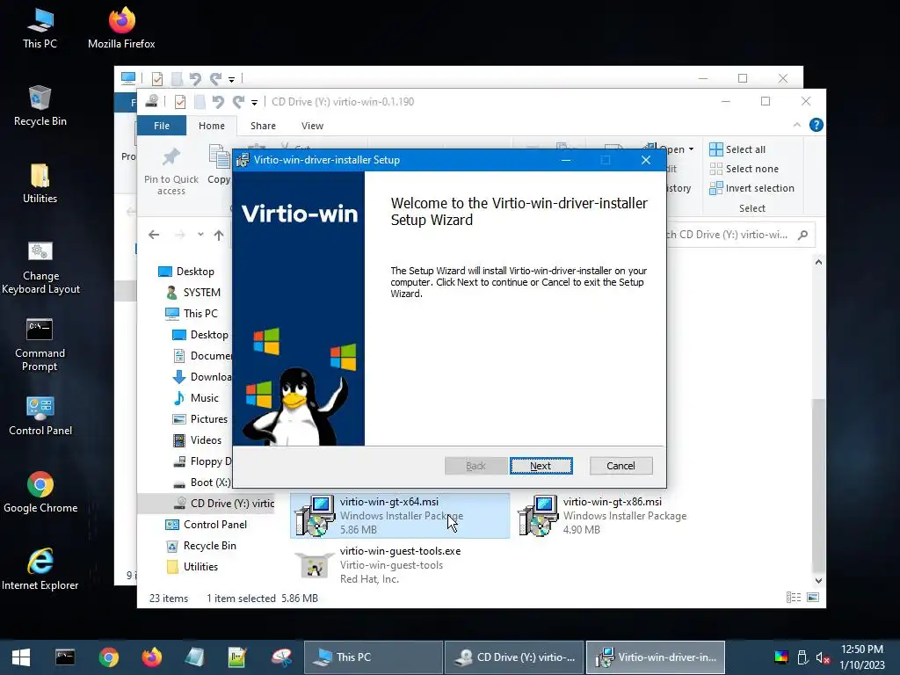
Task: Click Pin to Quick access
Action: point(171,171)
